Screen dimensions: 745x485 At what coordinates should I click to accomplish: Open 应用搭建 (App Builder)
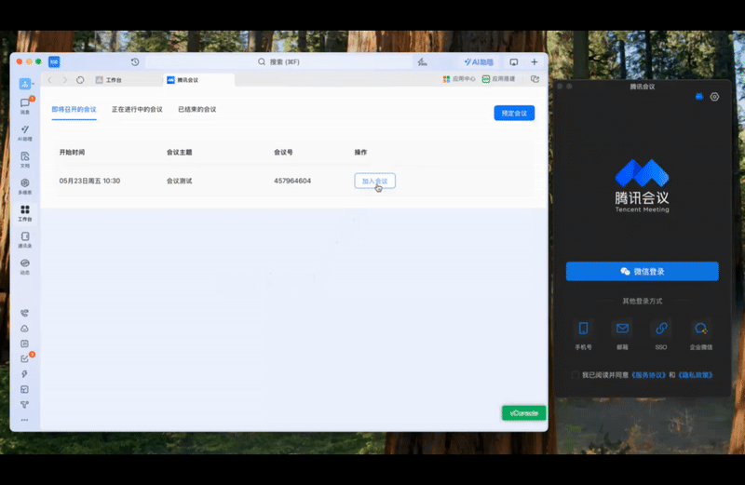pos(498,79)
